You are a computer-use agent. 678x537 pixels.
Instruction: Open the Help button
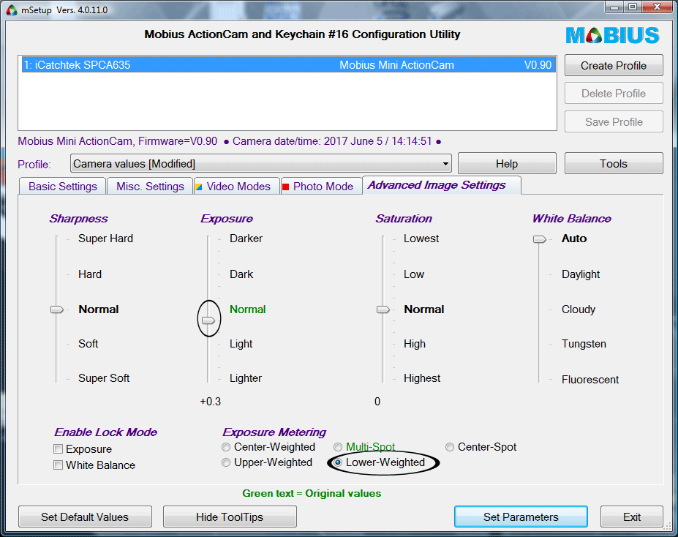click(x=507, y=164)
